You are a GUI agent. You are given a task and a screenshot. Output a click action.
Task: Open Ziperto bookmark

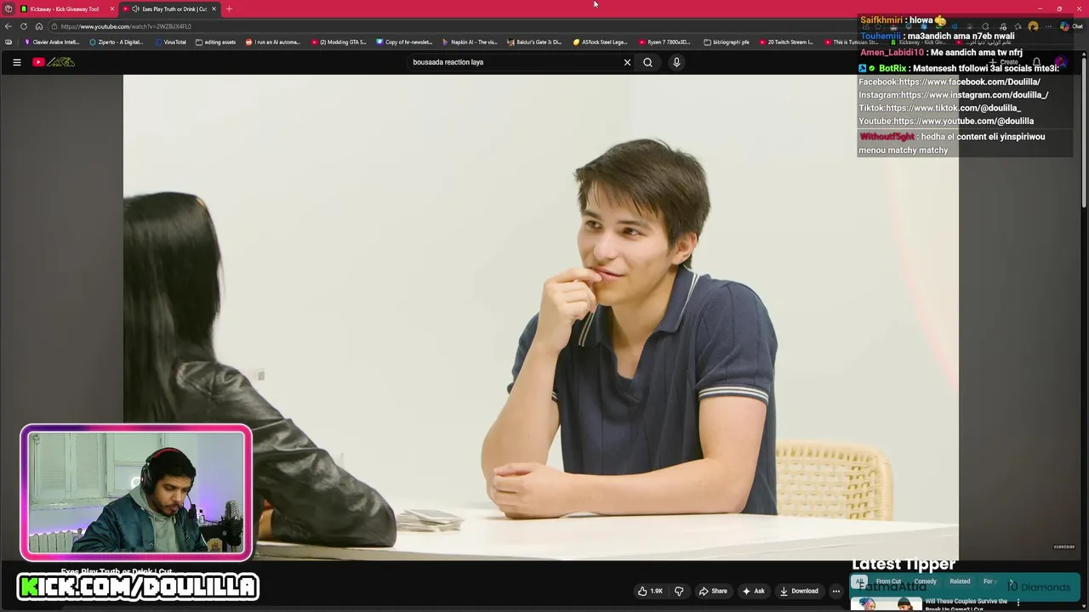[x=117, y=42]
